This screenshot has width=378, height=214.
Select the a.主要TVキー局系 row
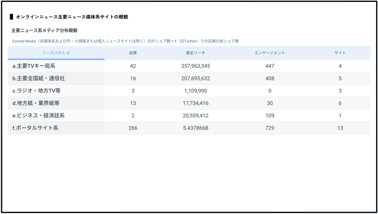pos(34,66)
